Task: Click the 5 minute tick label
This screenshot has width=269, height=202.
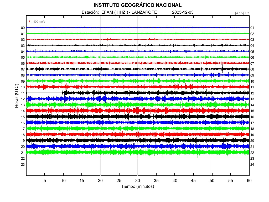Action: [45, 180]
